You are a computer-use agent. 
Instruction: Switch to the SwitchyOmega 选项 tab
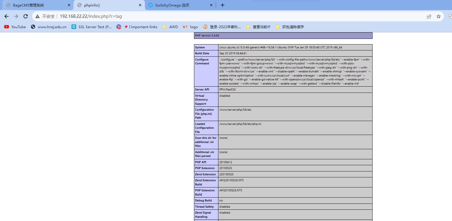click(x=181, y=5)
